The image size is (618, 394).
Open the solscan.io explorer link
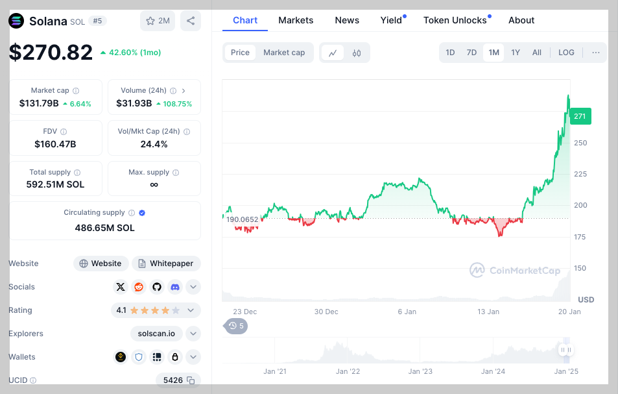click(x=156, y=334)
